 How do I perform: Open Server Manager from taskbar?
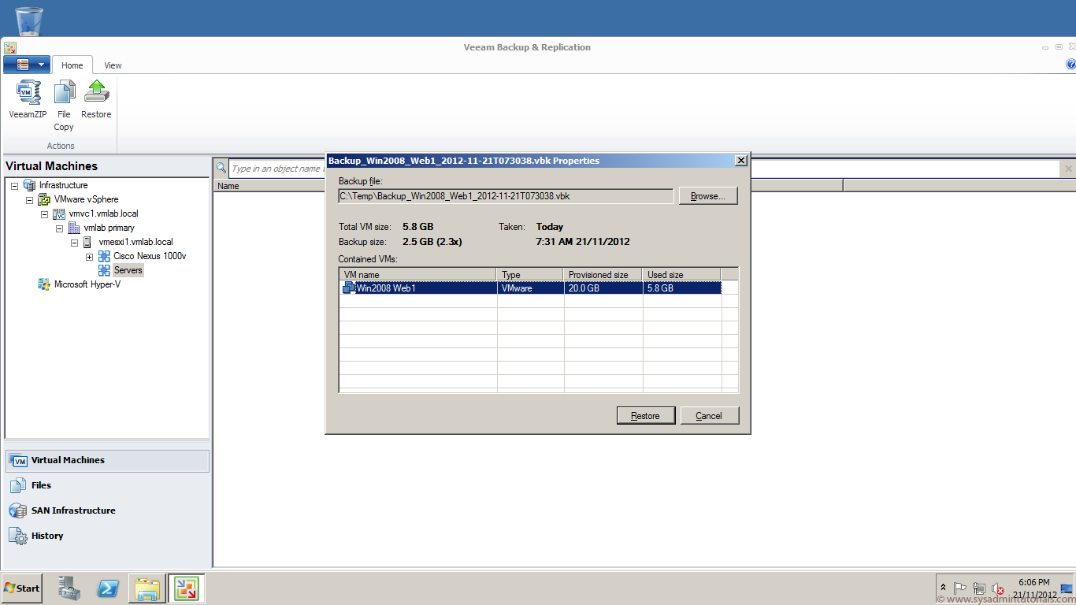(69, 588)
